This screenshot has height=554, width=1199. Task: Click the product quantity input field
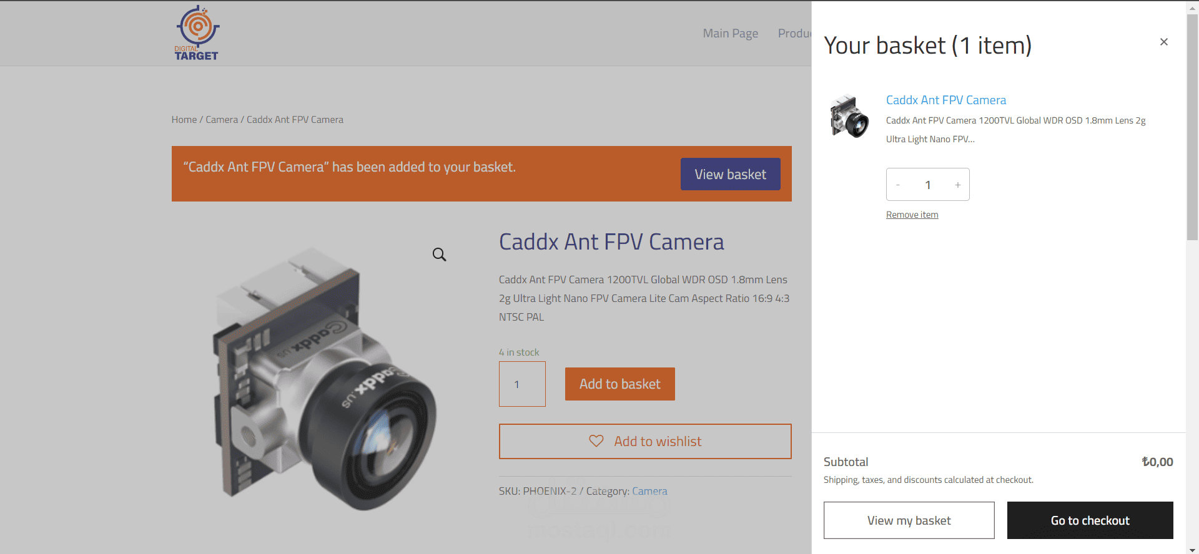coord(522,384)
